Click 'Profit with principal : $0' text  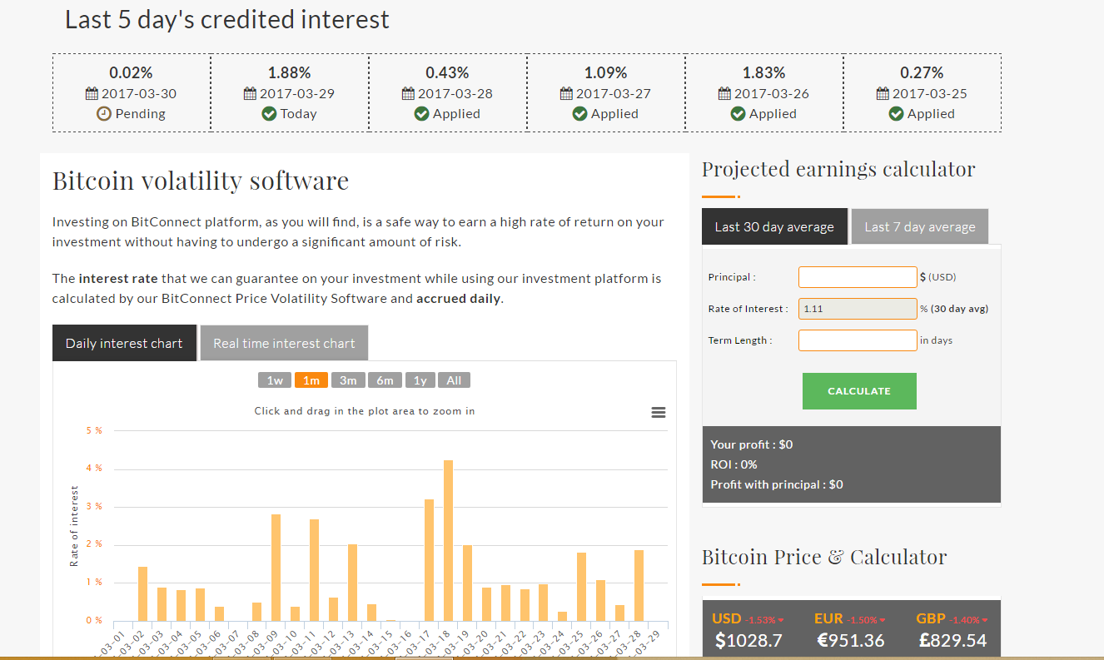coord(777,484)
